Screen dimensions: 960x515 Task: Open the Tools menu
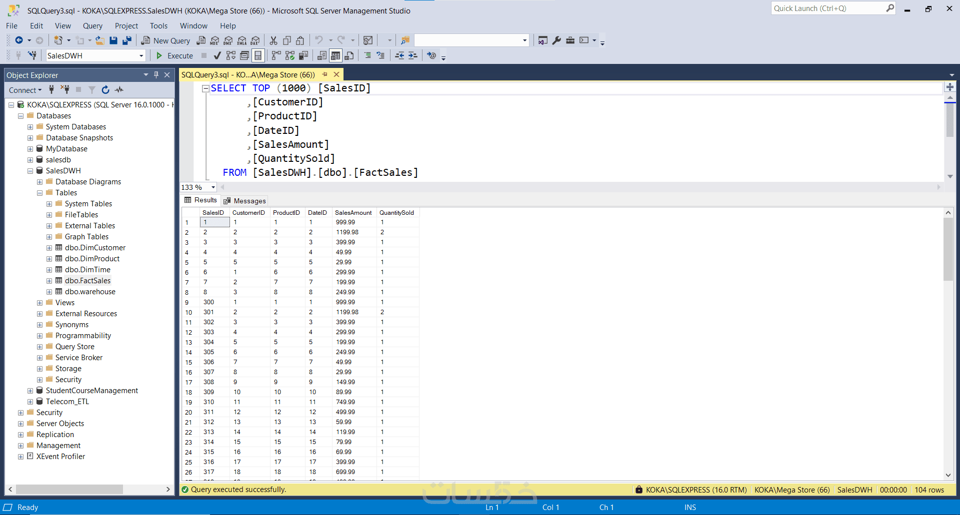pos(158,26)
